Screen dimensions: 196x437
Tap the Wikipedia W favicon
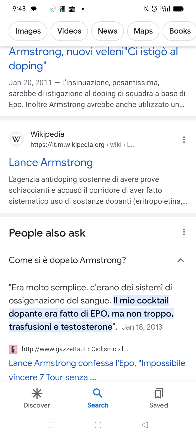(x=16, y=139)
